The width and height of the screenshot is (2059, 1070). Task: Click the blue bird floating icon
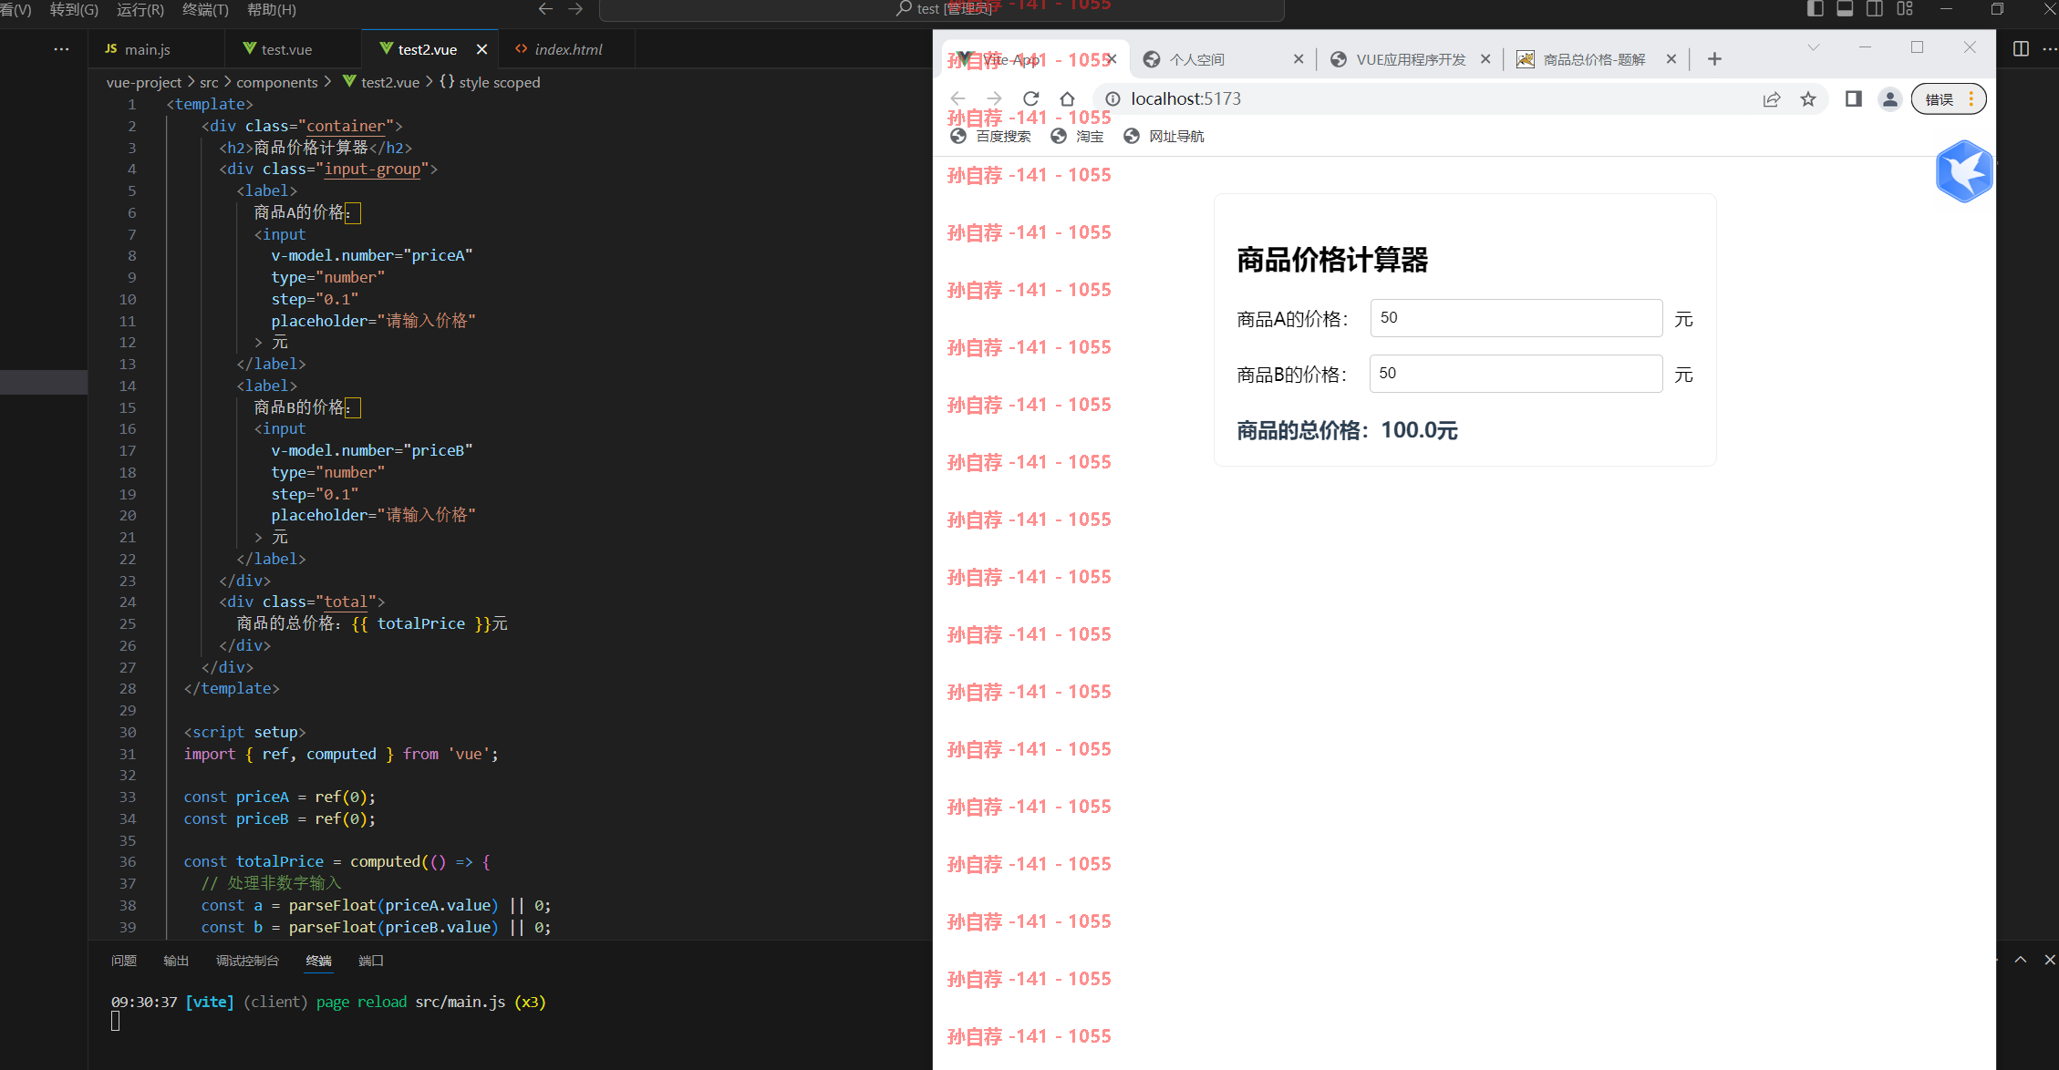[1964, 171]
